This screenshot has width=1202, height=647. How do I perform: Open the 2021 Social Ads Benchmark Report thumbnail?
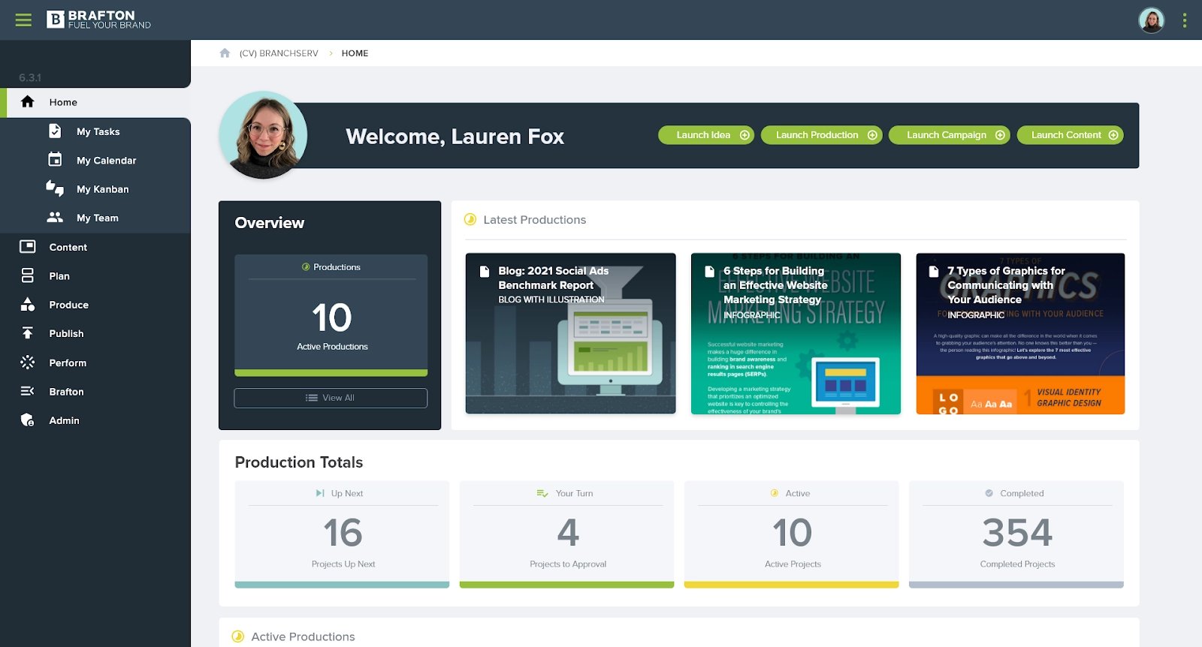tap(570, 333)
